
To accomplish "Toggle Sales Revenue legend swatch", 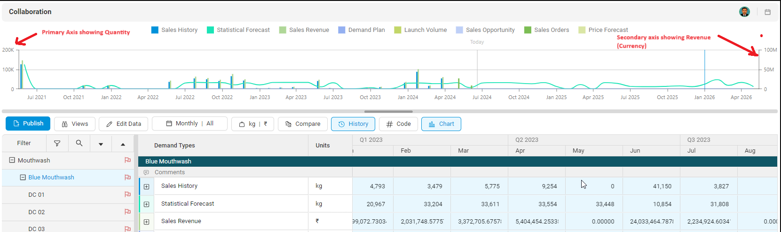I will 283,30.
